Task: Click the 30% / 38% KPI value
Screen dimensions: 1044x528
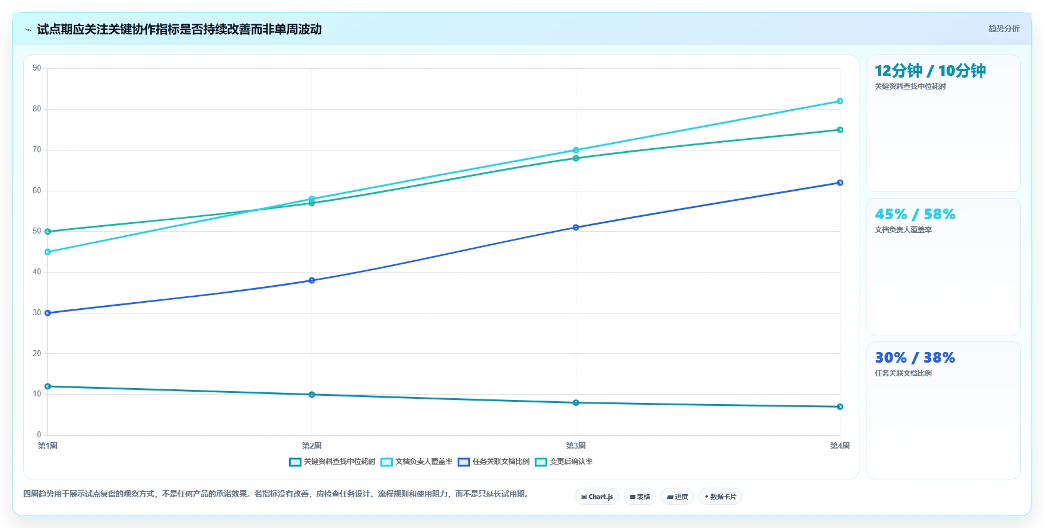Action: pyautogui.click(x=915, y=357)
